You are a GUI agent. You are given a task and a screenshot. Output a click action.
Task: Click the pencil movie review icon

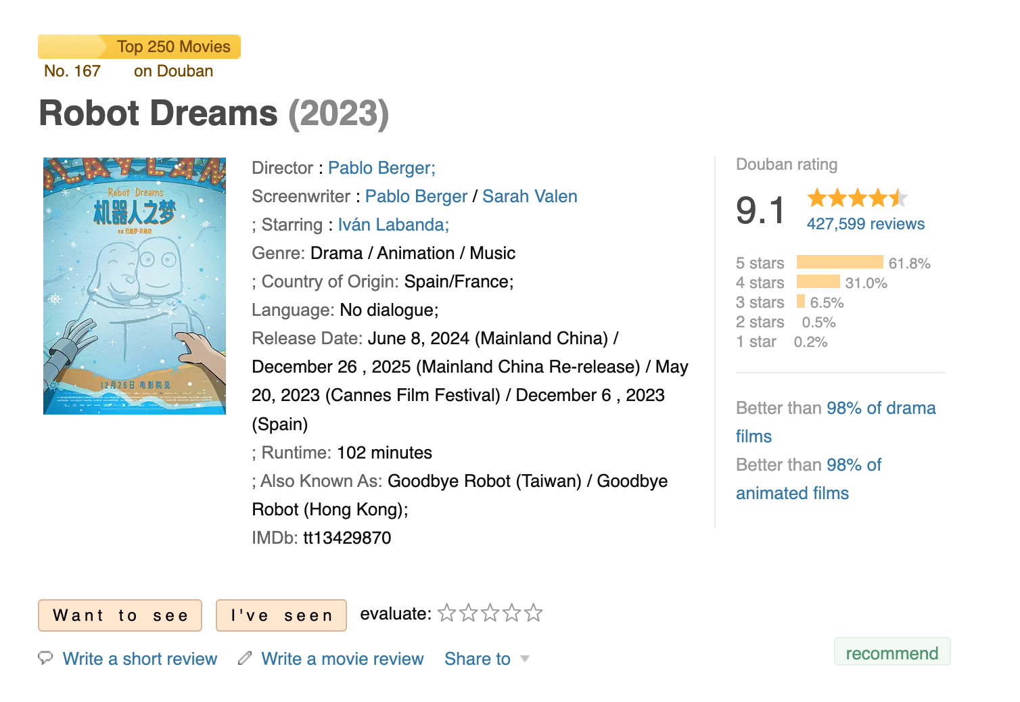pos(245,658)
